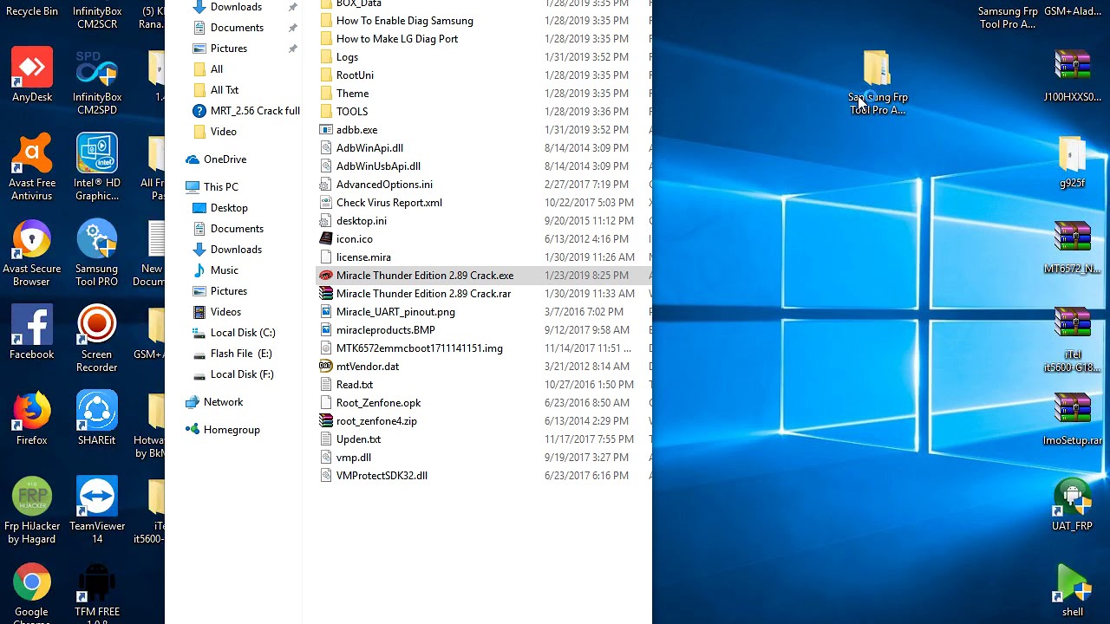Screen dimensions: 1110x624
Task: Launch TeamViewer 14 desktop icon
Action: 97,510
